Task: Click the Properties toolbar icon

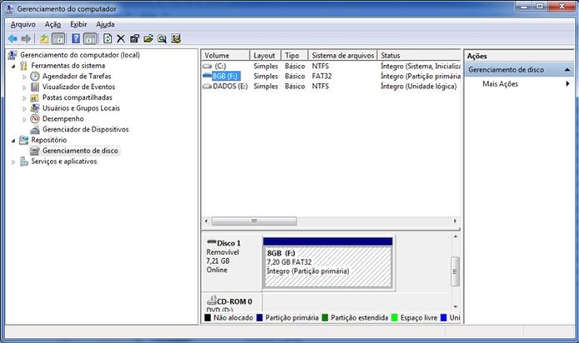Action: pos(134,38)
